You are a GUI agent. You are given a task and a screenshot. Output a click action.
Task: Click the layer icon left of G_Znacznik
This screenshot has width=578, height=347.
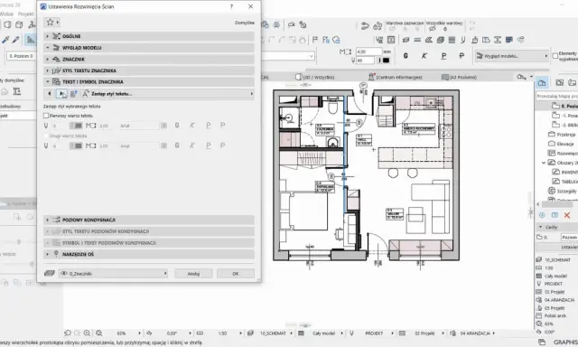point(50,273)
